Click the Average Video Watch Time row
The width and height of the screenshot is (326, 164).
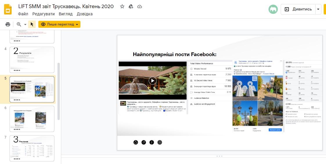coord(210,92)
